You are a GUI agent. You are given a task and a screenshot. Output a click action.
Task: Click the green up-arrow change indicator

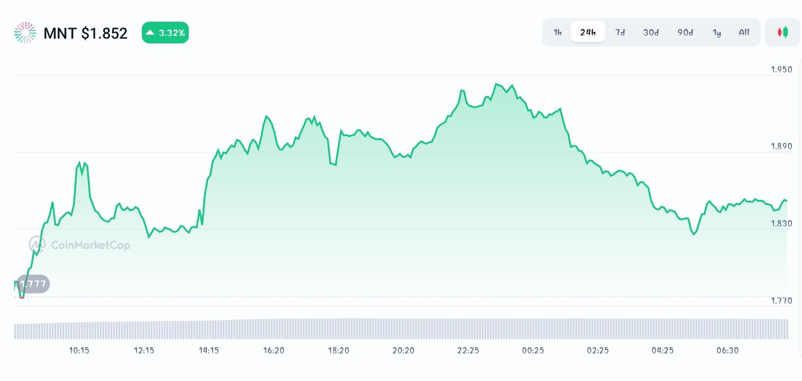[x=150, y=33]
